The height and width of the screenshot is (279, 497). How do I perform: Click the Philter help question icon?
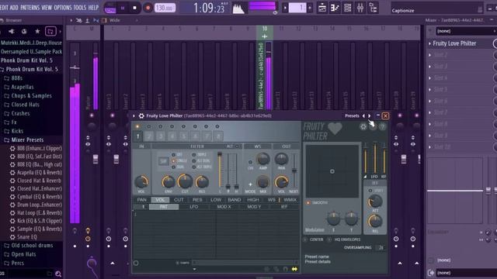[383, 127]
